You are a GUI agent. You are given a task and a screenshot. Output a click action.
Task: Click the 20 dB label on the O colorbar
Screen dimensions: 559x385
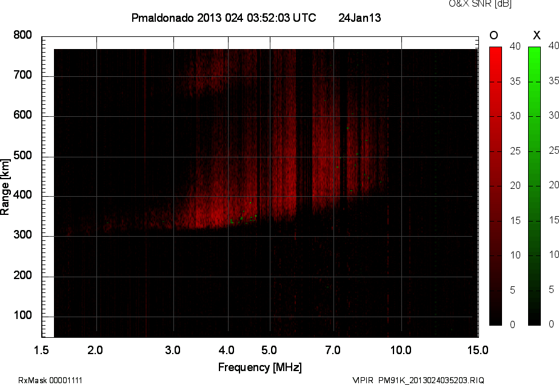(515, 185)
